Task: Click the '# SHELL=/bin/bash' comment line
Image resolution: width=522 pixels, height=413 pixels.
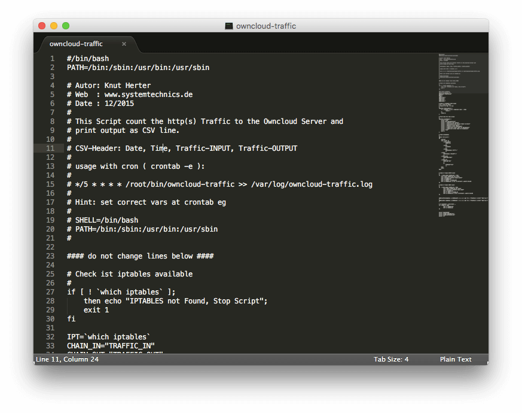Action: pyautogui.click(x=102, y=220)
